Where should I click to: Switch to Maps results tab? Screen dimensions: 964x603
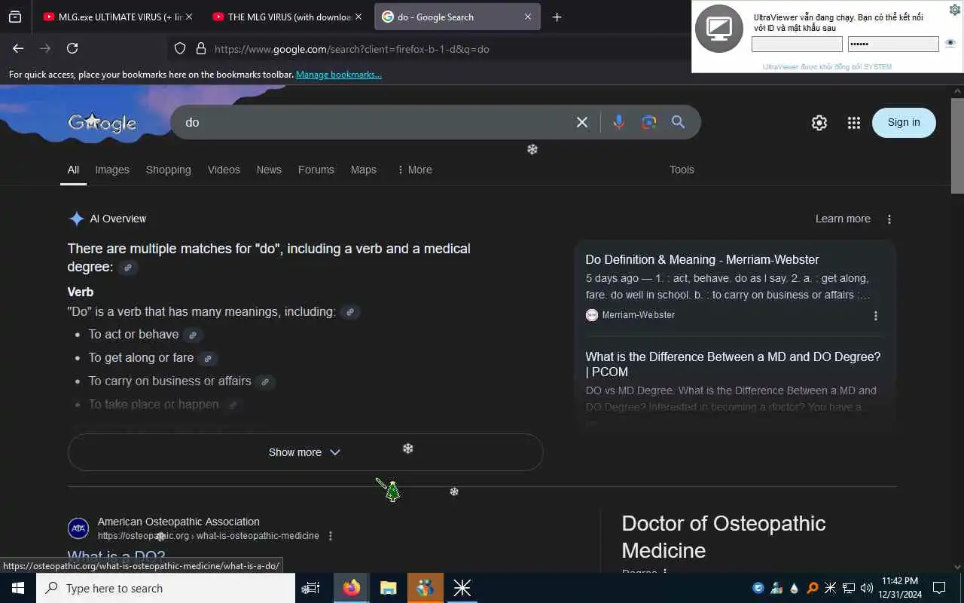pyautogui.click(x=364, y=170)
